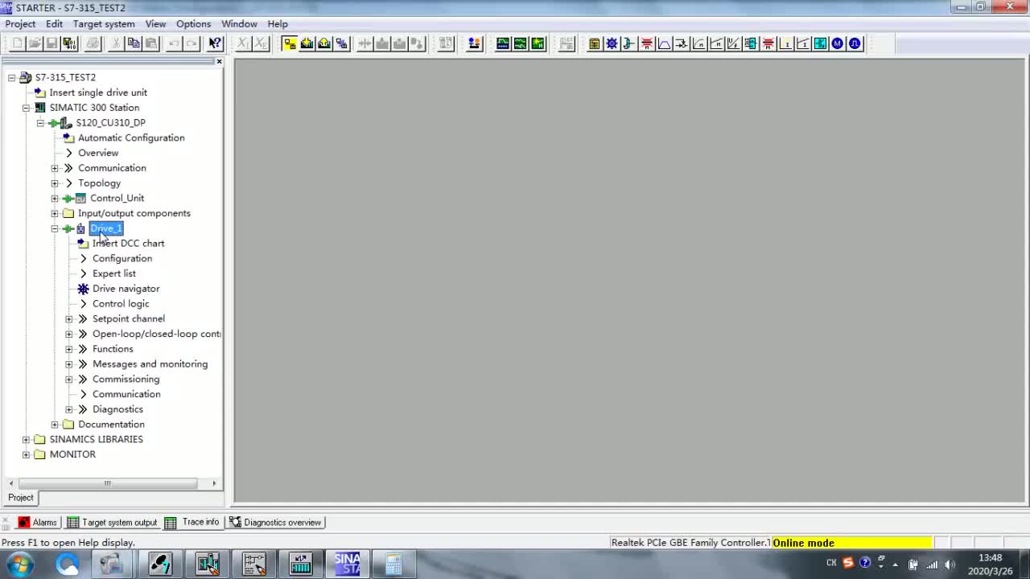
Task: Select Insert DCC chart item
Action: pos(128,244)
